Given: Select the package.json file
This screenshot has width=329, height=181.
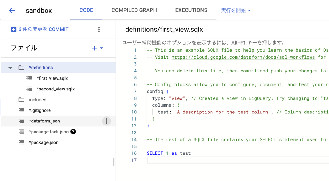Looking at the screenshot, I should point(44,142).
